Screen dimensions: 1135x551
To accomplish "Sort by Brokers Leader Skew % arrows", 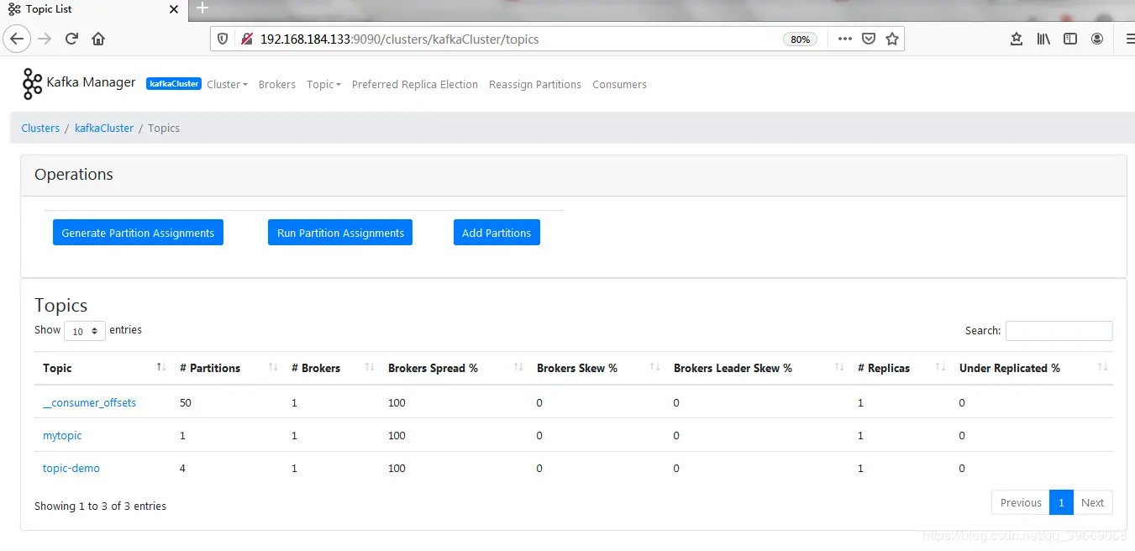I will click(839, 368).
